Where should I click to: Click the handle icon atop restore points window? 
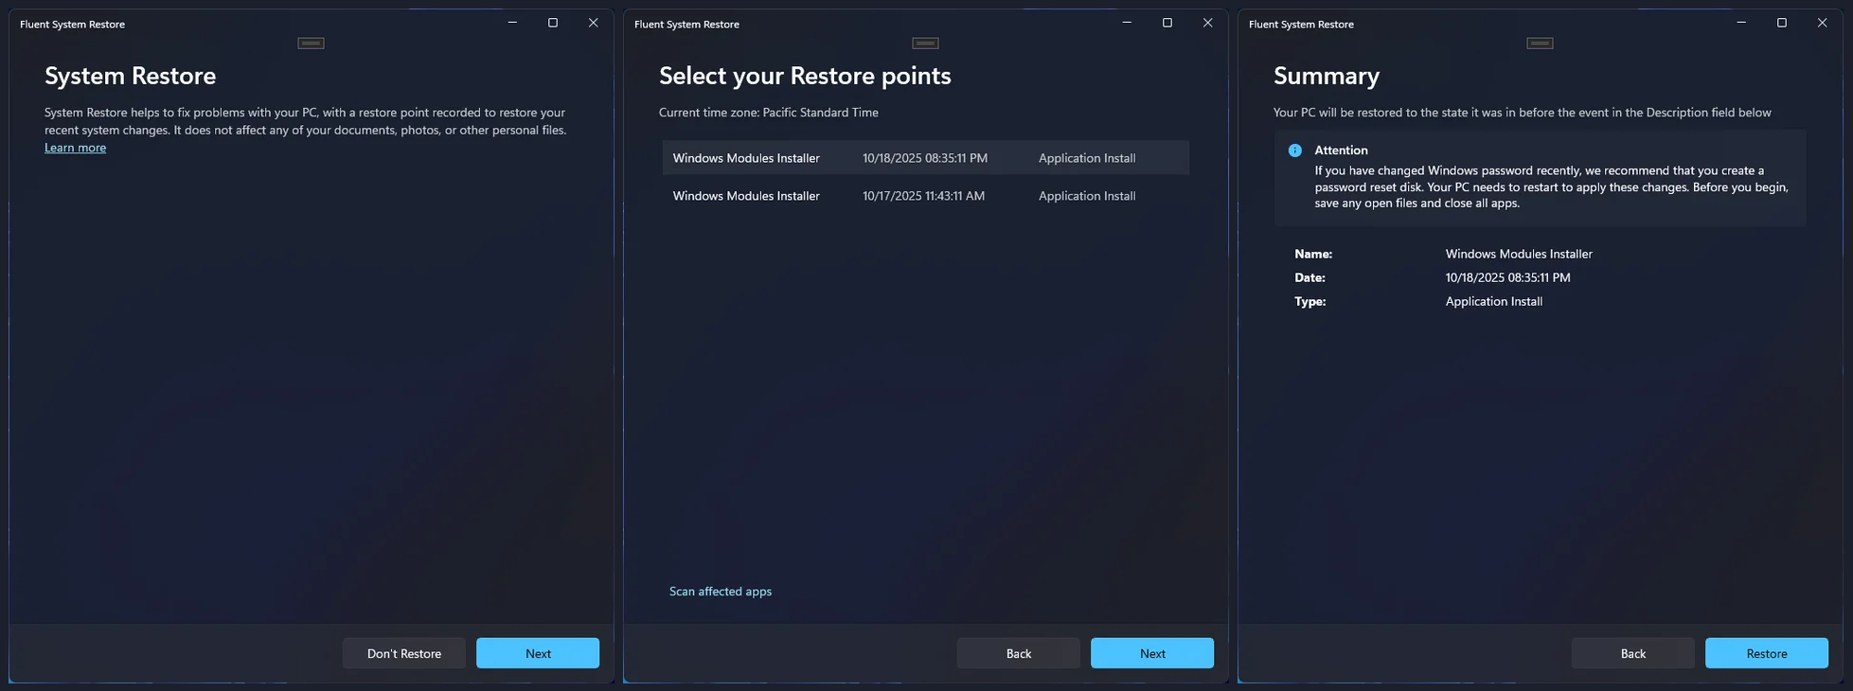pyautogui.click(x=925, y=44)
